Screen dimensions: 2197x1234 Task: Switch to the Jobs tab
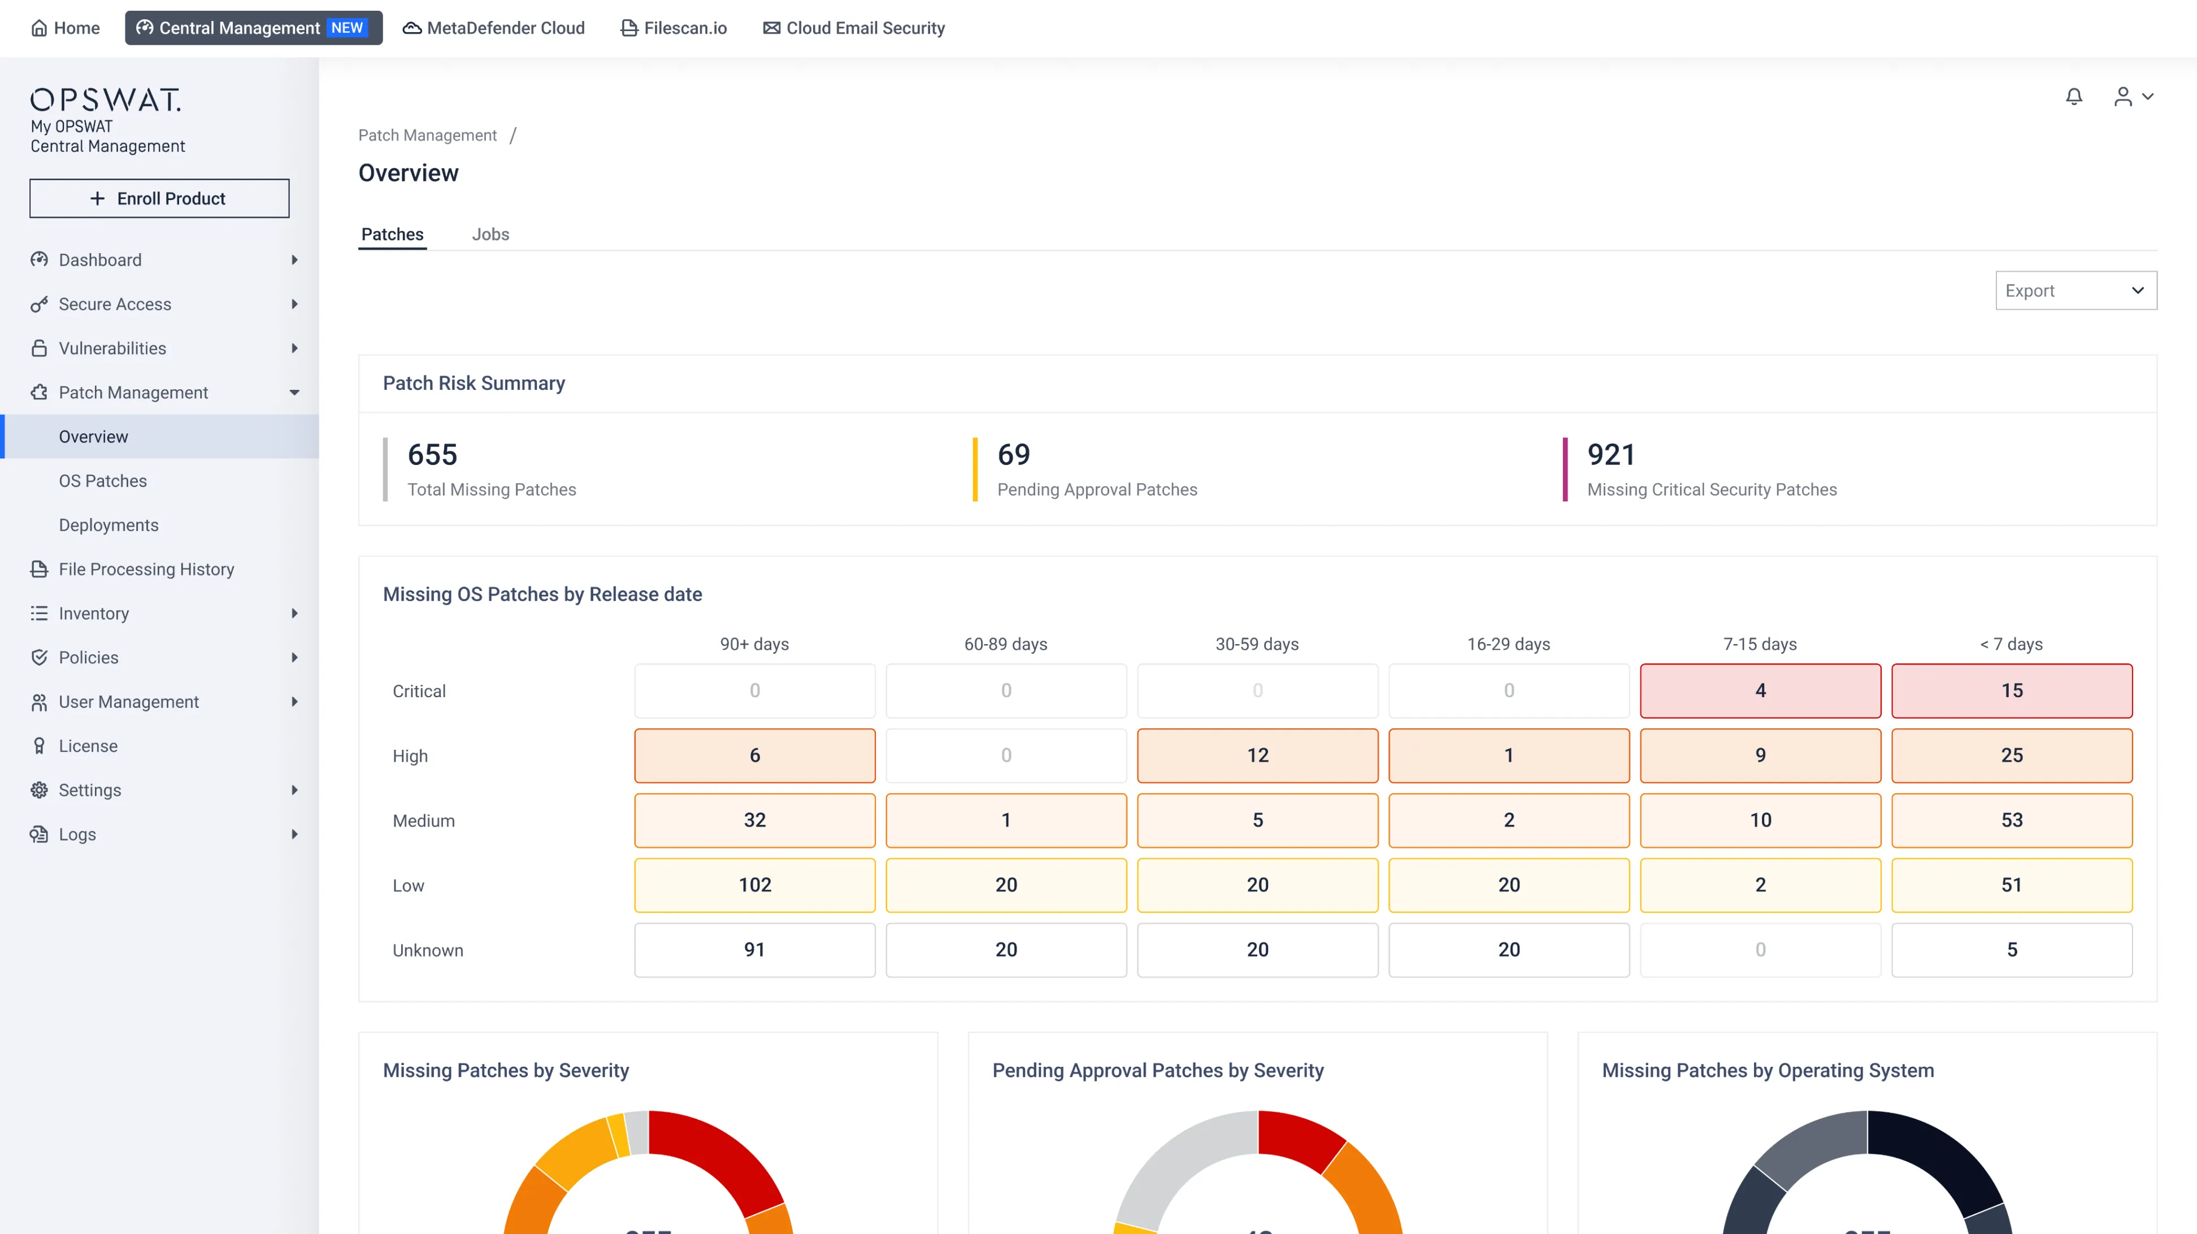(x=490, y=234)
